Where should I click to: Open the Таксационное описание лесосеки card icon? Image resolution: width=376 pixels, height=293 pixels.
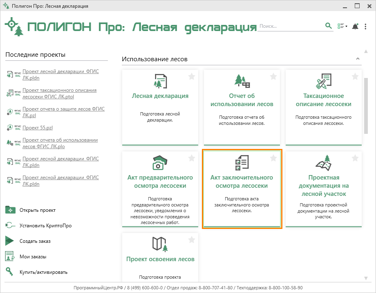tap(324, 81)
